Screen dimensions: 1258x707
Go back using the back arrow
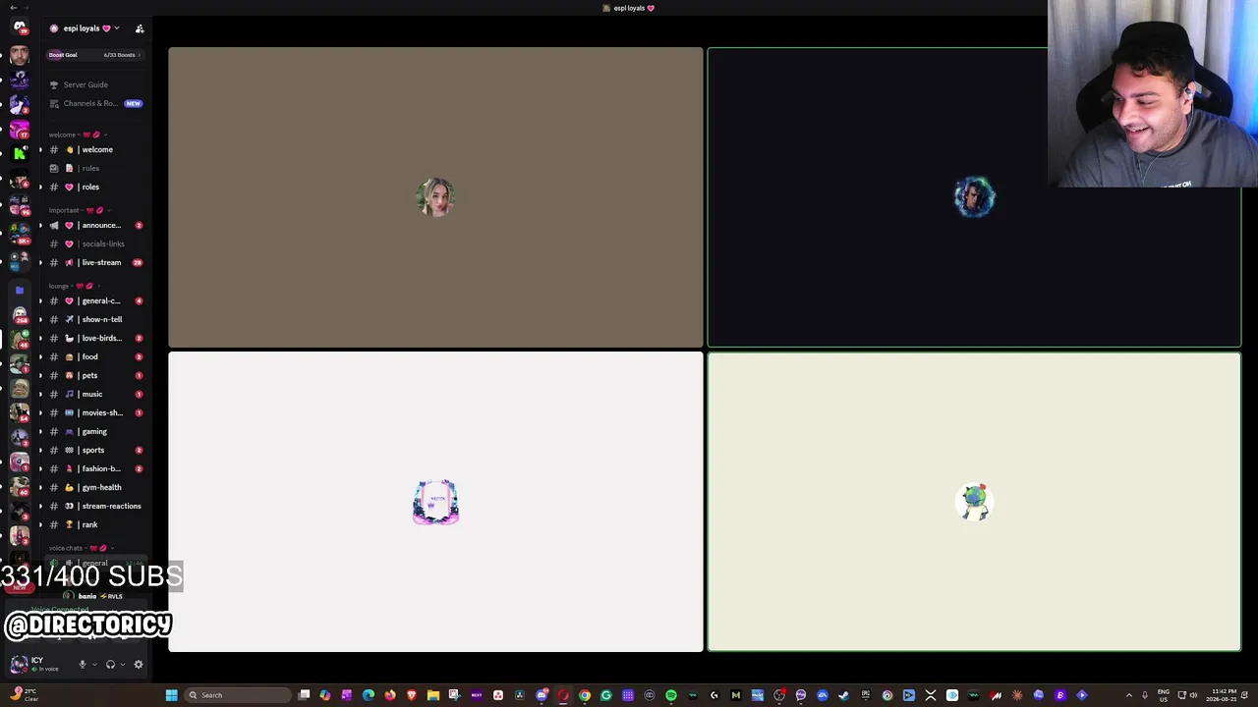point(12,7)
